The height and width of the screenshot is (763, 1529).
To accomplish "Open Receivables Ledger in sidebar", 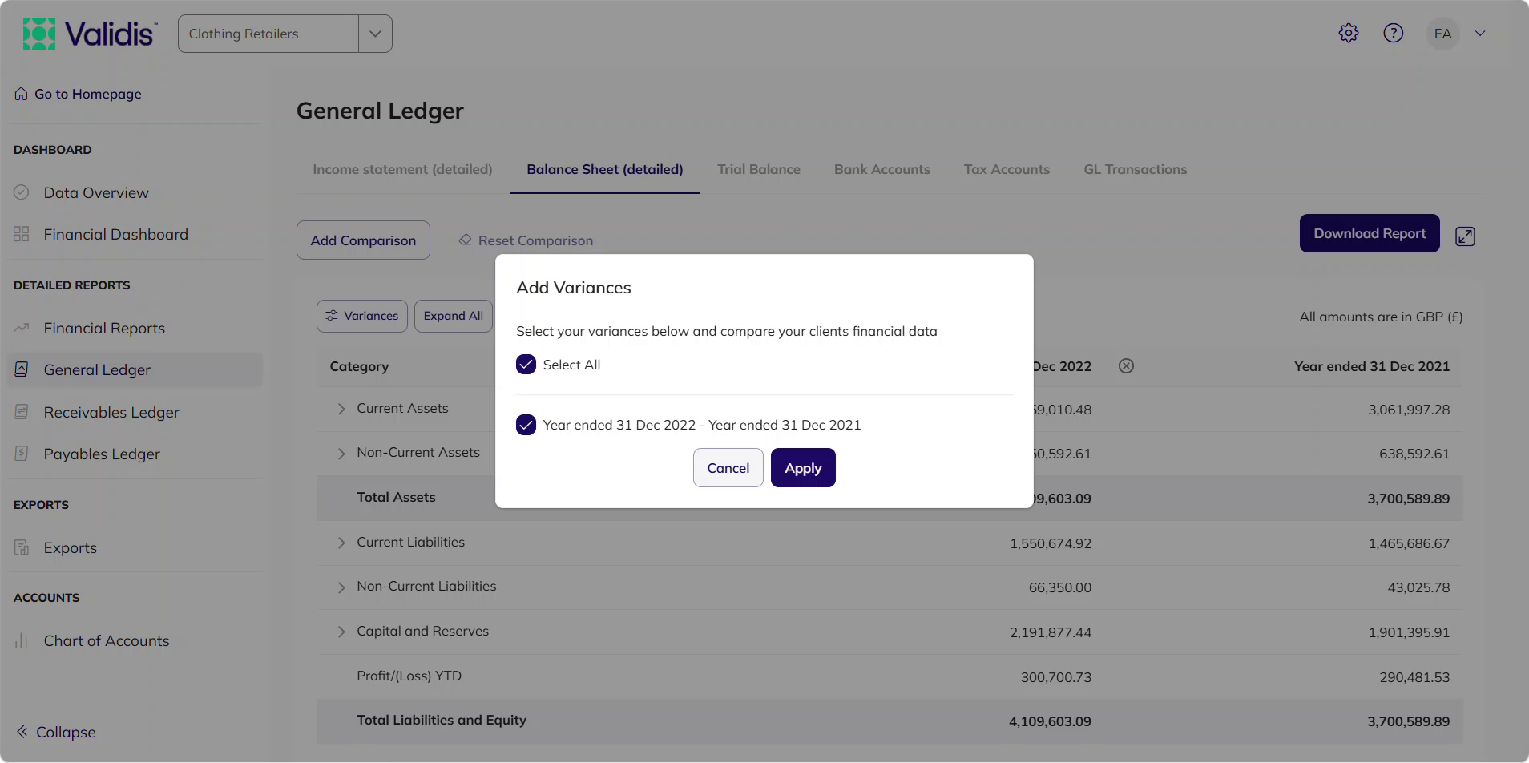I will click(x=111, y=412).
